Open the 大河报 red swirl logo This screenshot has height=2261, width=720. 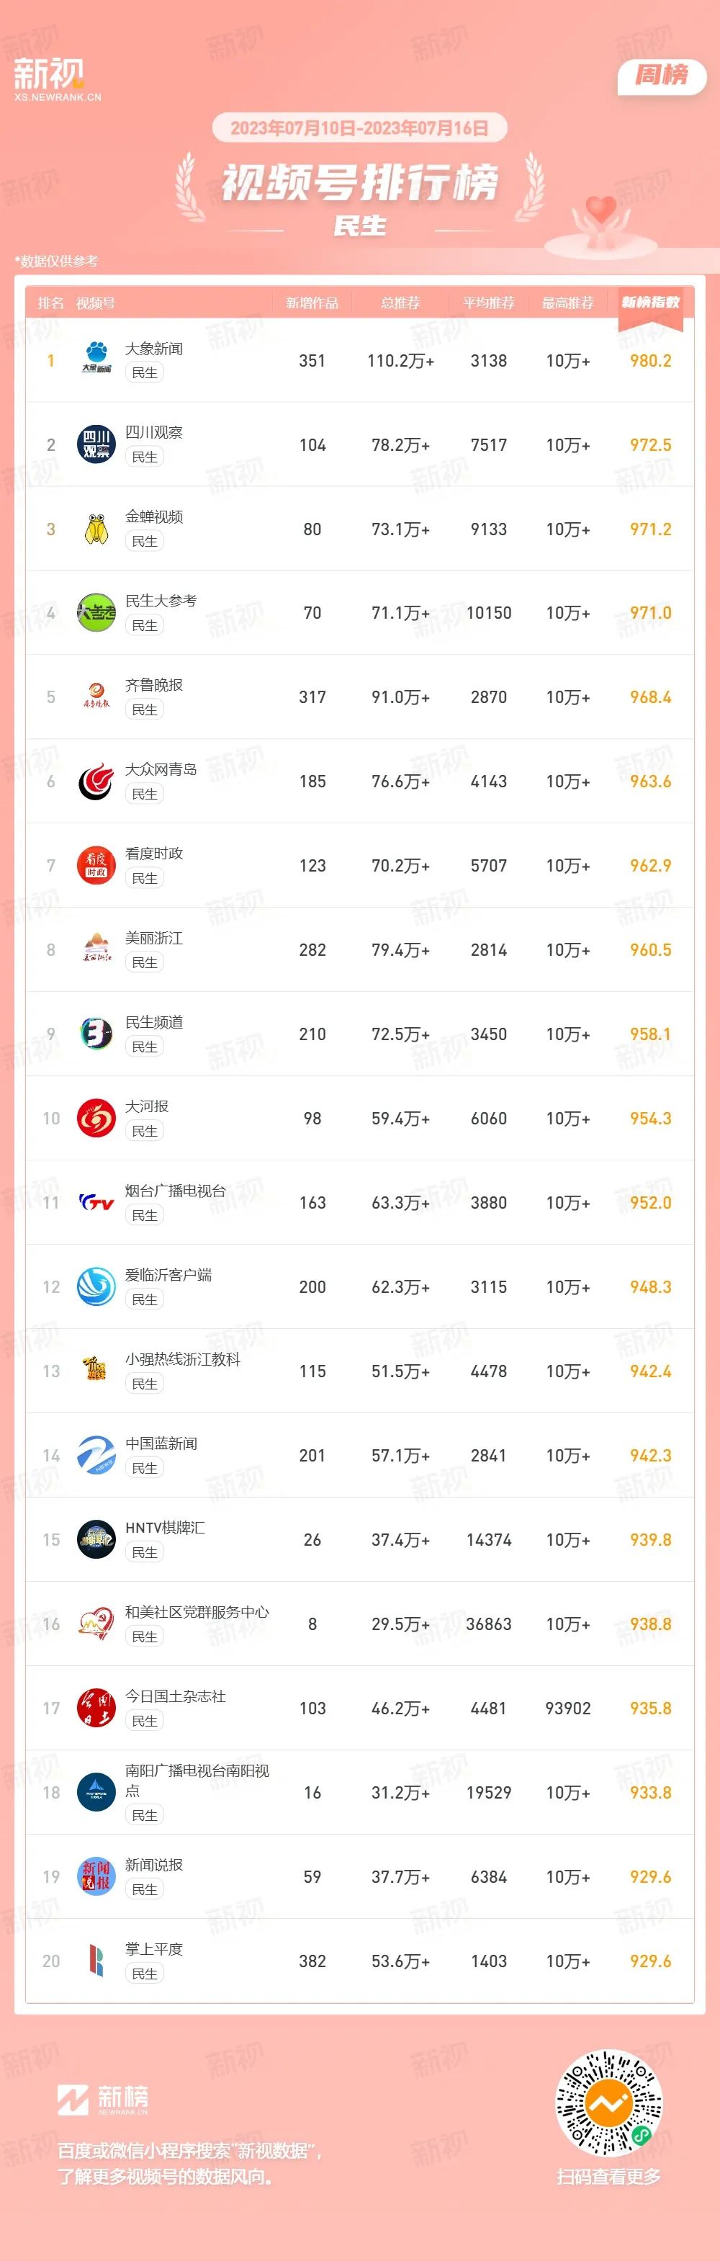96,1118
